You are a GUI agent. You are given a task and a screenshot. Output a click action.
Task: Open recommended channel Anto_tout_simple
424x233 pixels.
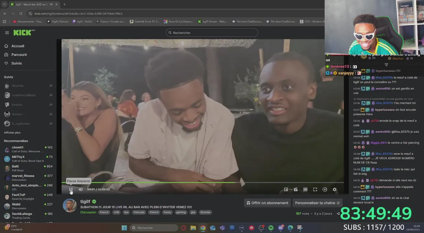point(28,187)
